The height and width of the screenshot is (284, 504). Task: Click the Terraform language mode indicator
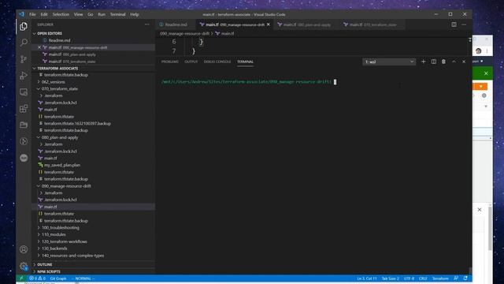440,278
